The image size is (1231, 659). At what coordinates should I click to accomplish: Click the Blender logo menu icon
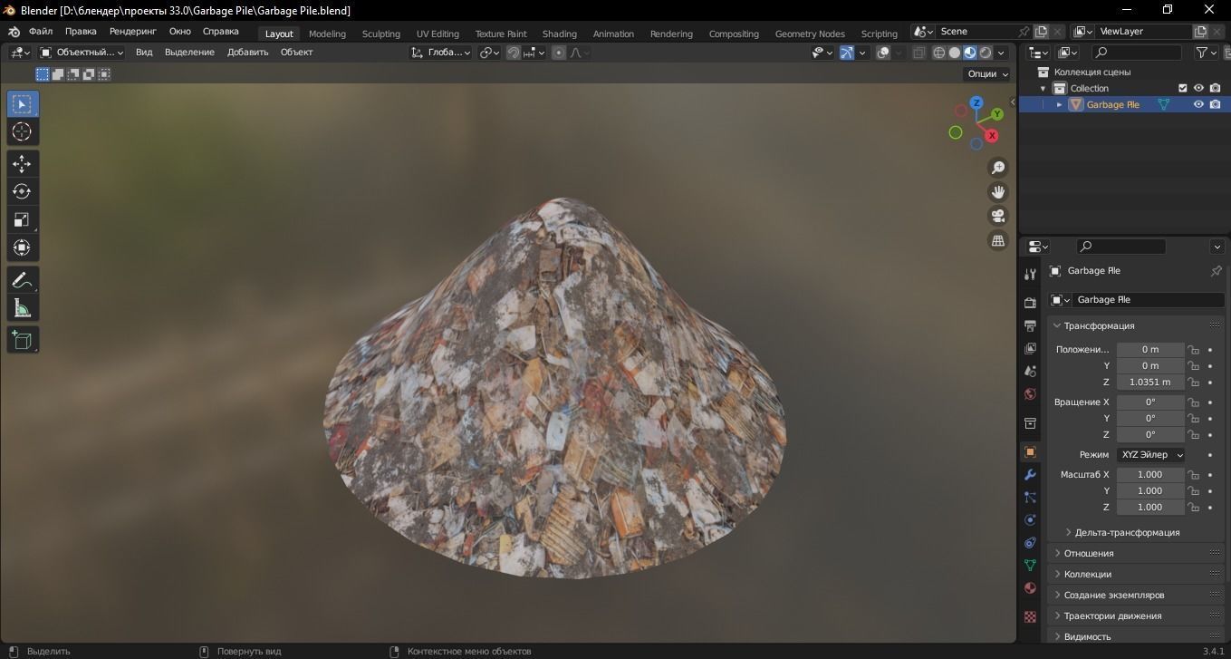(14, 32)
